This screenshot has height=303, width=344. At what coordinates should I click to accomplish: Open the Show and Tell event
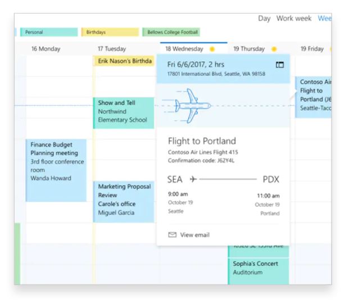[124, 113]
